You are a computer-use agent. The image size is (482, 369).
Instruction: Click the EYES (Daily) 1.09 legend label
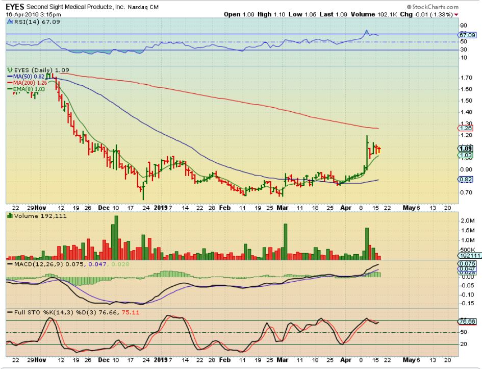pos(41,70)
